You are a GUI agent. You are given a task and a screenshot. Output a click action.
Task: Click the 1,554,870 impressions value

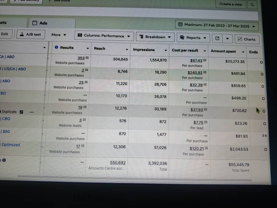[x=158, y=60]
